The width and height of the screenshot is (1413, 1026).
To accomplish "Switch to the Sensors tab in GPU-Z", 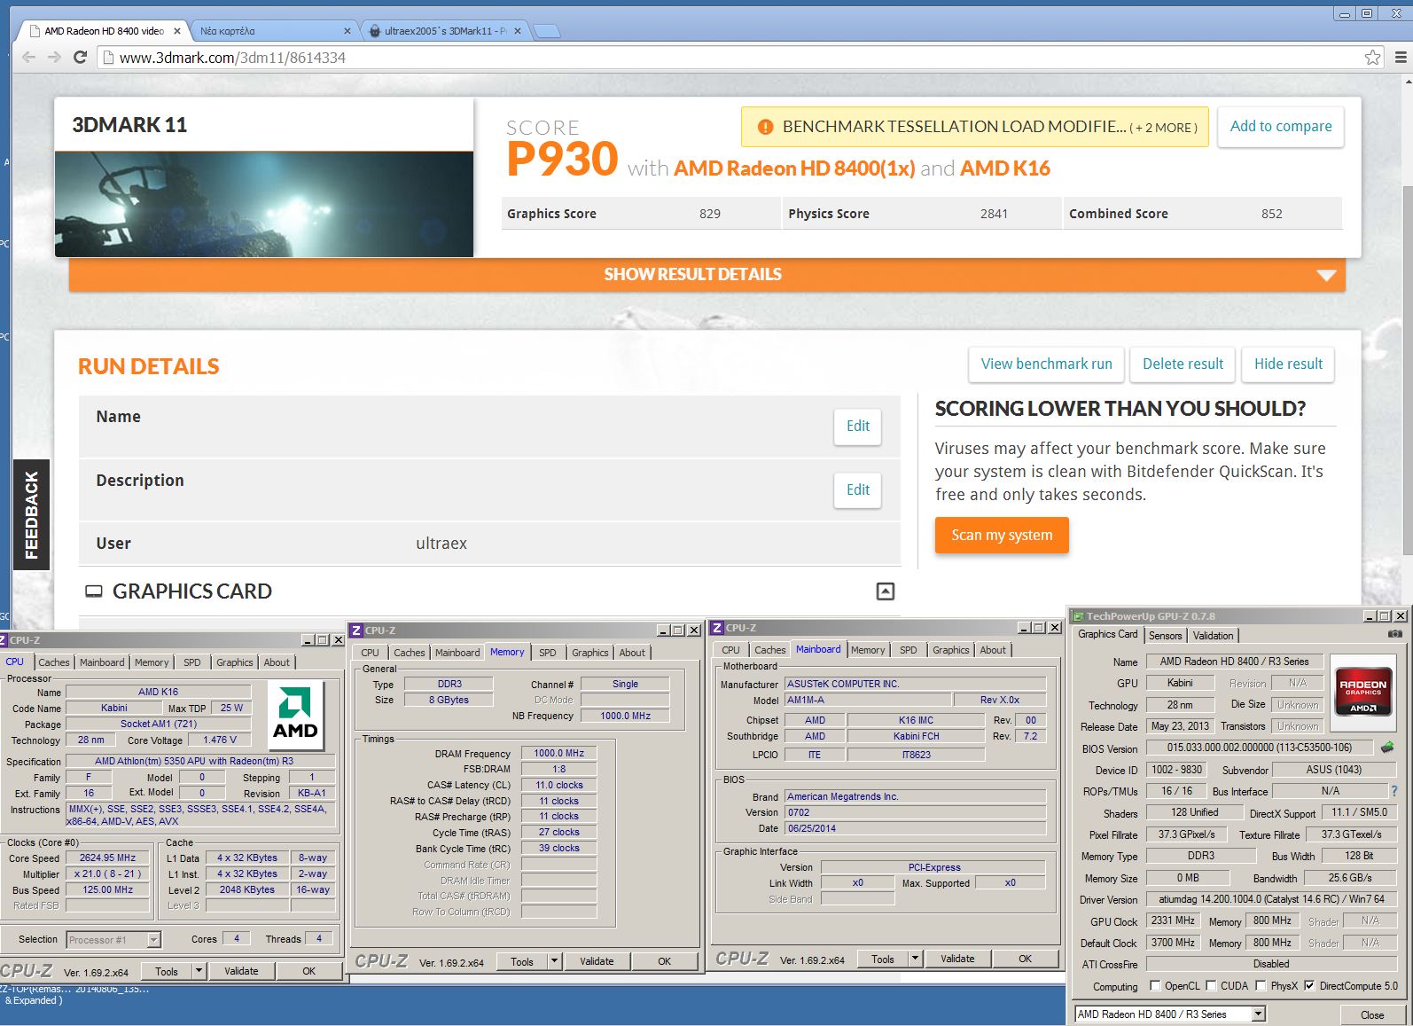I will coord(1165,636).
